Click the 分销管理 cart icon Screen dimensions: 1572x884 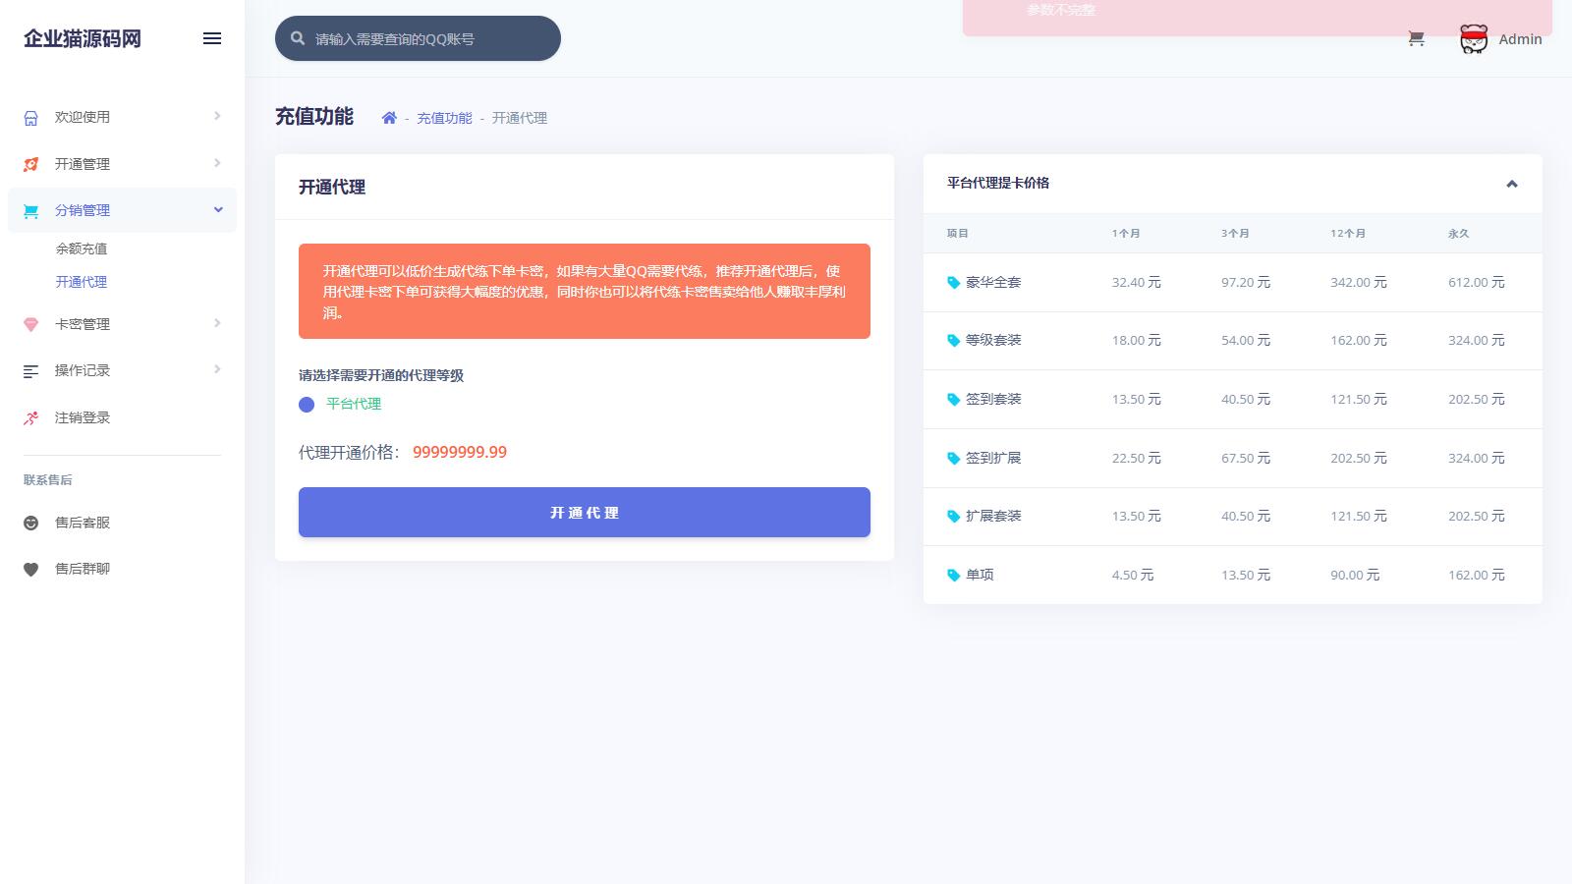pos(31,210)
